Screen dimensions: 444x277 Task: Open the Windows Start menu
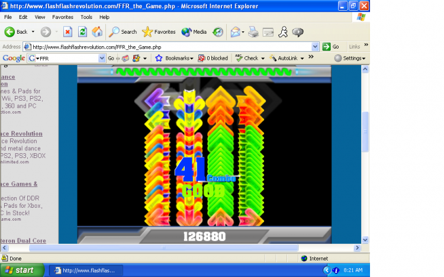click(x=22, y=270)
